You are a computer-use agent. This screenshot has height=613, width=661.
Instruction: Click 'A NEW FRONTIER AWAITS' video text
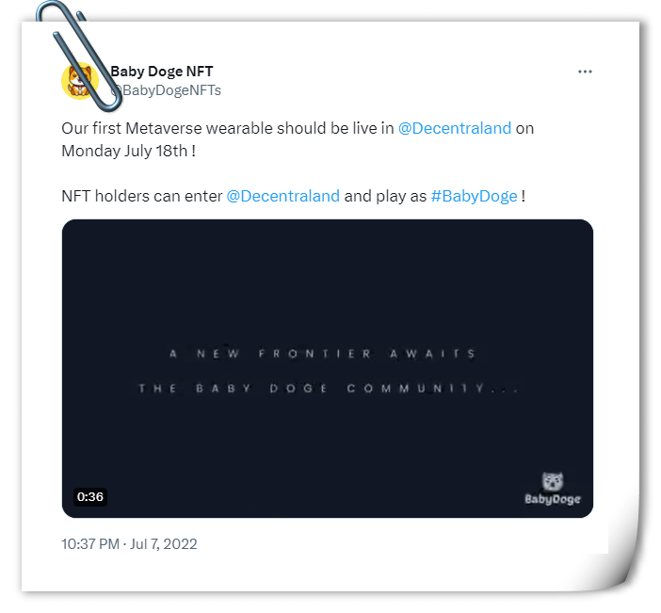coord(322,354)
